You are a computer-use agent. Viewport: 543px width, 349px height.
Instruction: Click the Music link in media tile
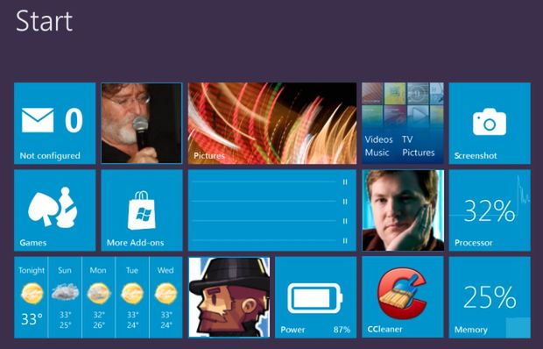pyautogui.click(x=377, y=153)
